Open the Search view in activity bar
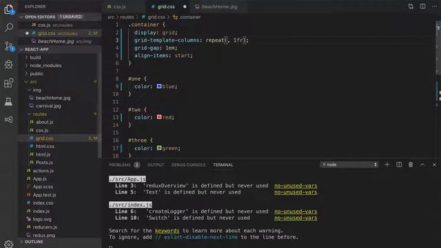The image size is (441, 248). pyautogui.click(x=9, y=28)
